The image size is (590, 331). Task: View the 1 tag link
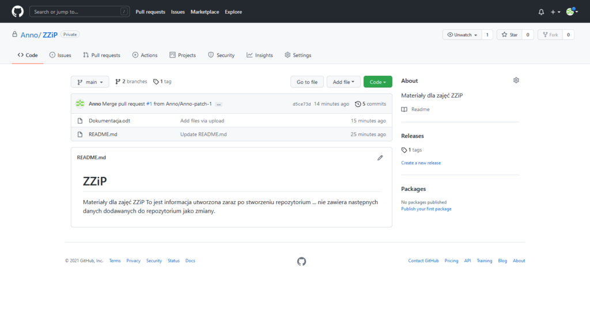[162, 82]
